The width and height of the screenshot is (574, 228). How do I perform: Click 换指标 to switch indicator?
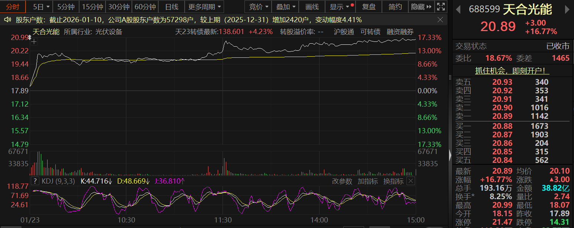(393, 181)
